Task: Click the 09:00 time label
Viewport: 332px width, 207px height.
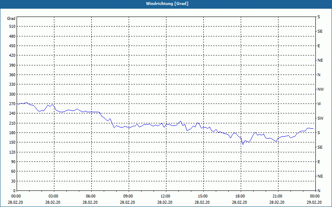Action: (129, 196)
